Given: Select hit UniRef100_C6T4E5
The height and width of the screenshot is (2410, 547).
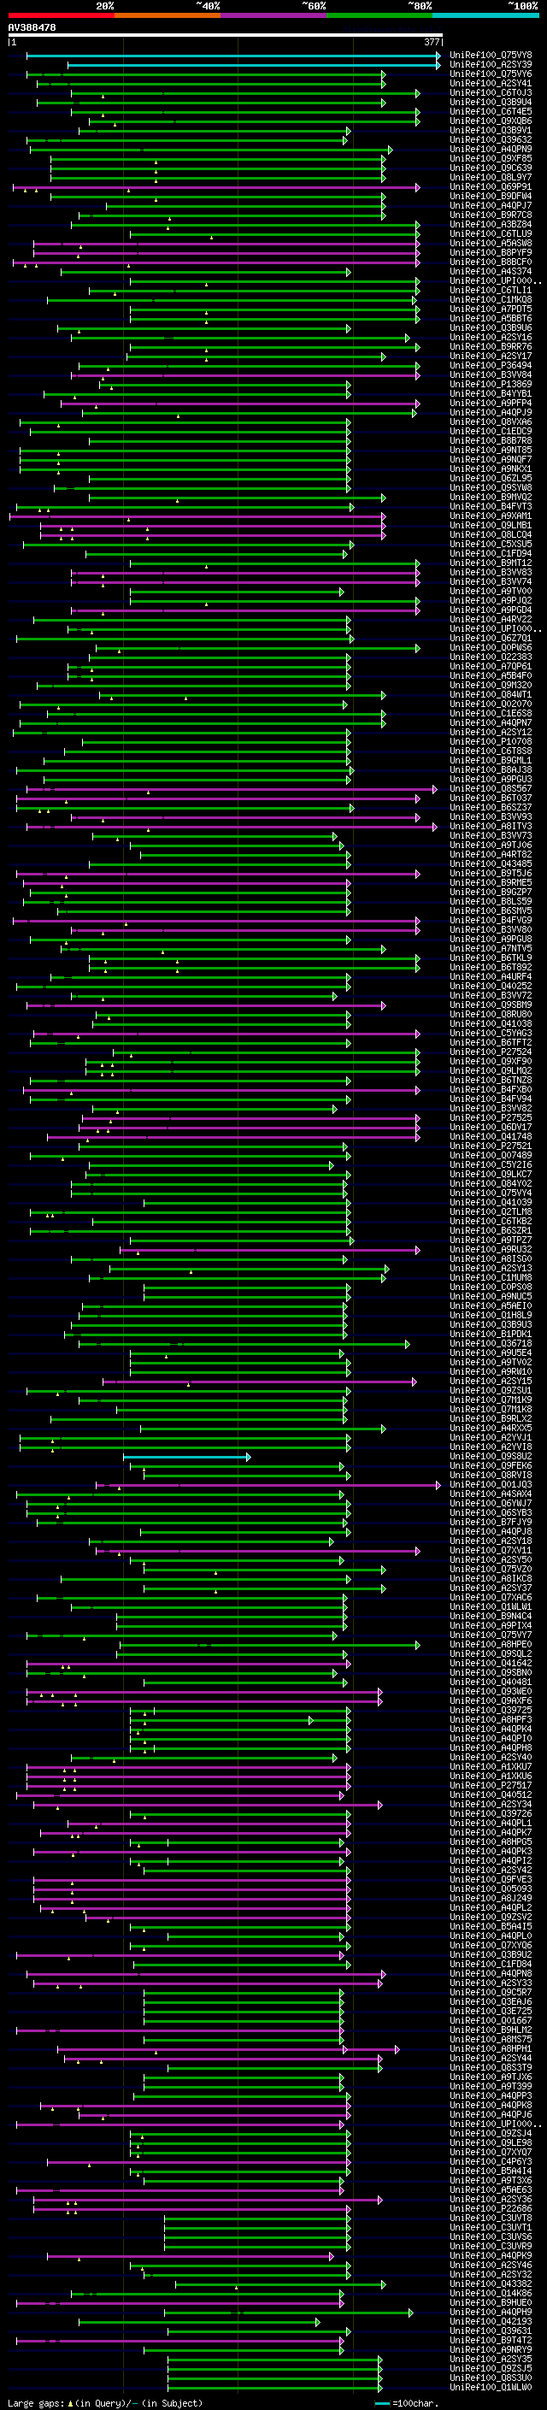Looking at the screenshot, I should [491, 111].
